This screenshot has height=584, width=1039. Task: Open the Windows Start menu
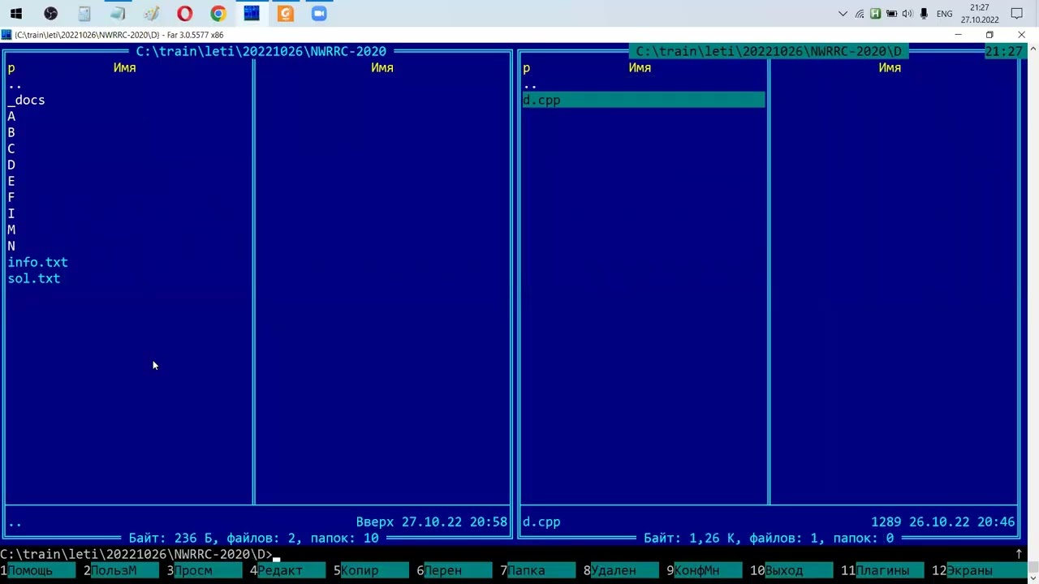[16, 14]
